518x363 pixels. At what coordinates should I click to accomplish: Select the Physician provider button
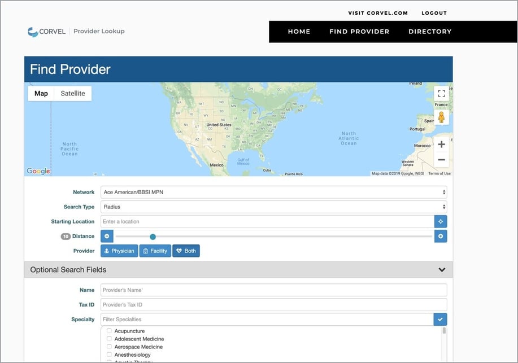click(119, 251)
